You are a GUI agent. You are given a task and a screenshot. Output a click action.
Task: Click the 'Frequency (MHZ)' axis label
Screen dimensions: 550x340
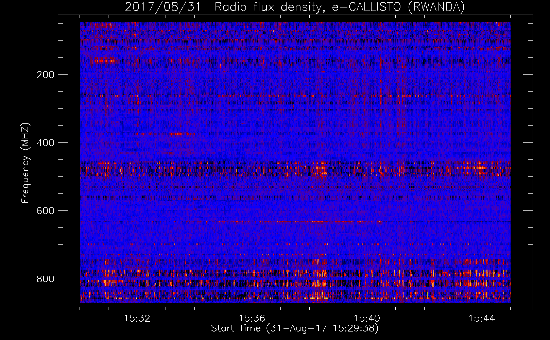coord(25,163)
